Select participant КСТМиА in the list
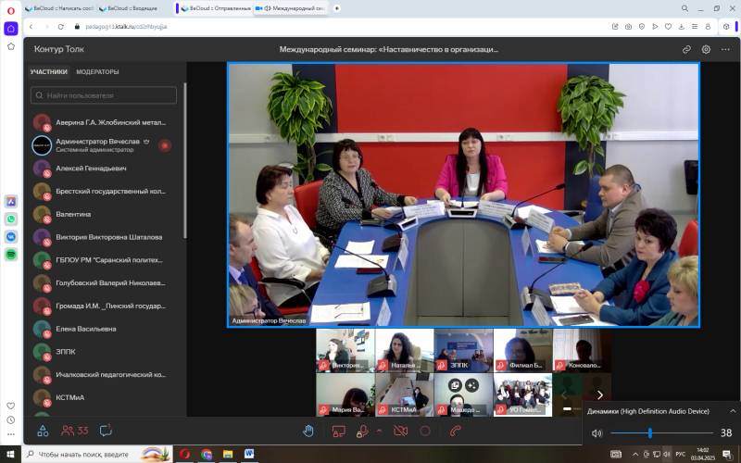The height and width of the screenshot is (463, 741). coord(104,397)
